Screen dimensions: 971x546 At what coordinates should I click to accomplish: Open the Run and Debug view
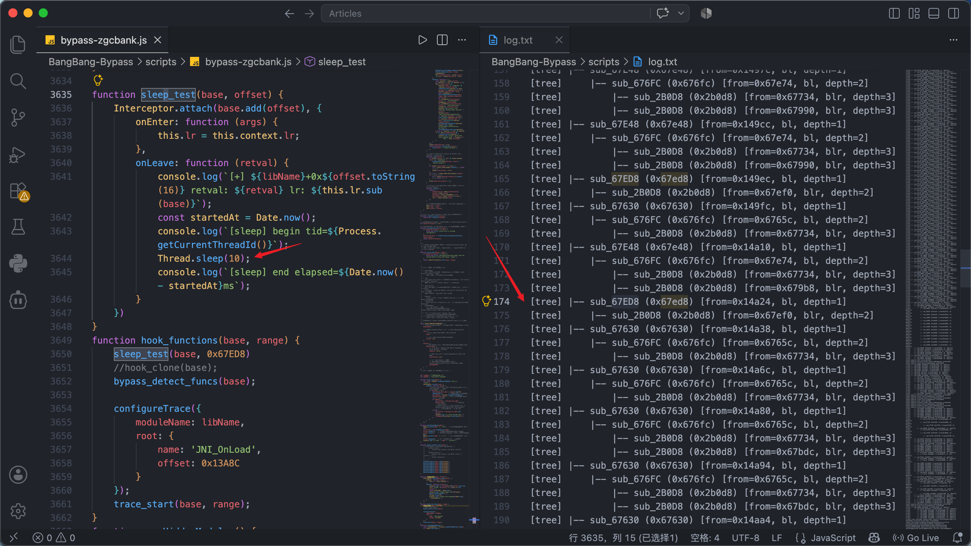click(18, 154)
